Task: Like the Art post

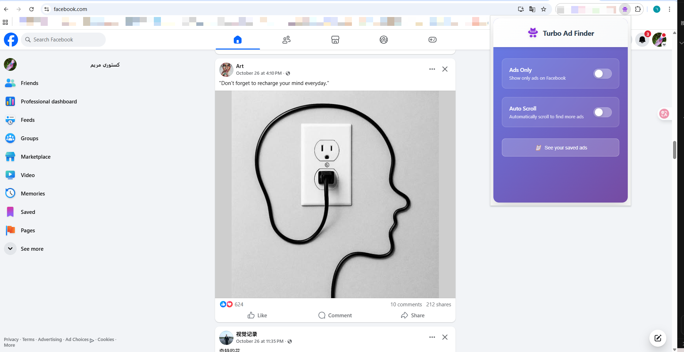Action: pos(257,315)
